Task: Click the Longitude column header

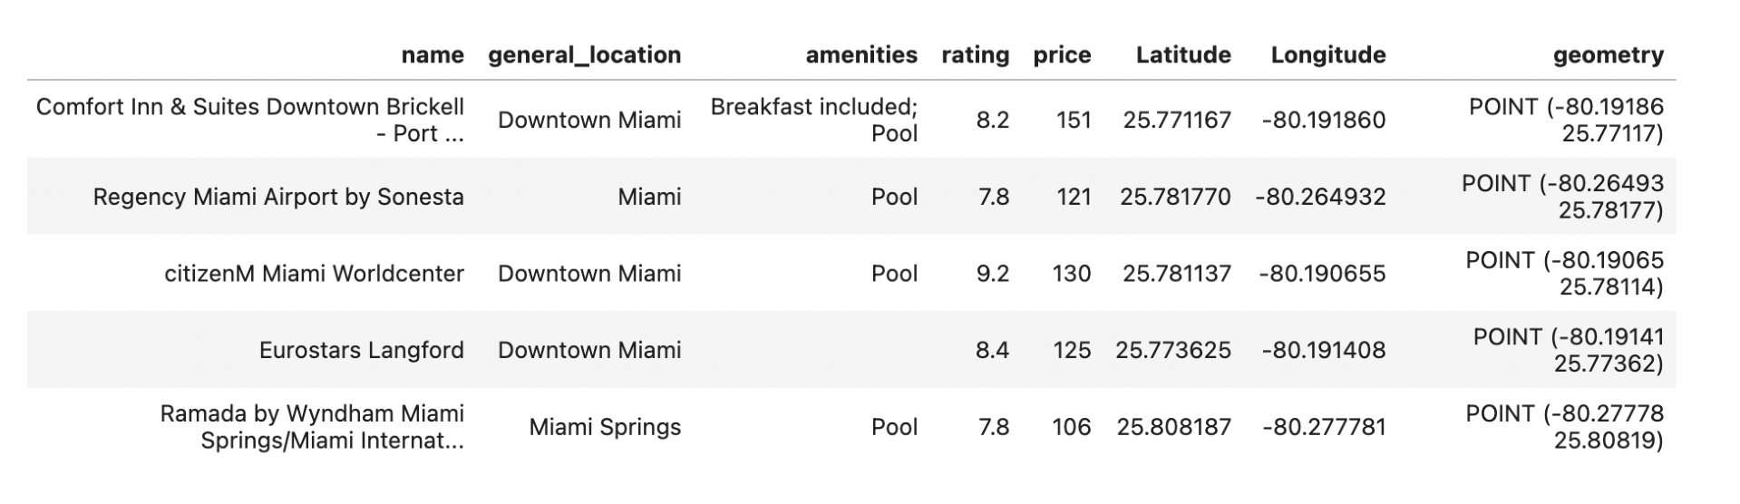Action: [x=1327, y=55]
